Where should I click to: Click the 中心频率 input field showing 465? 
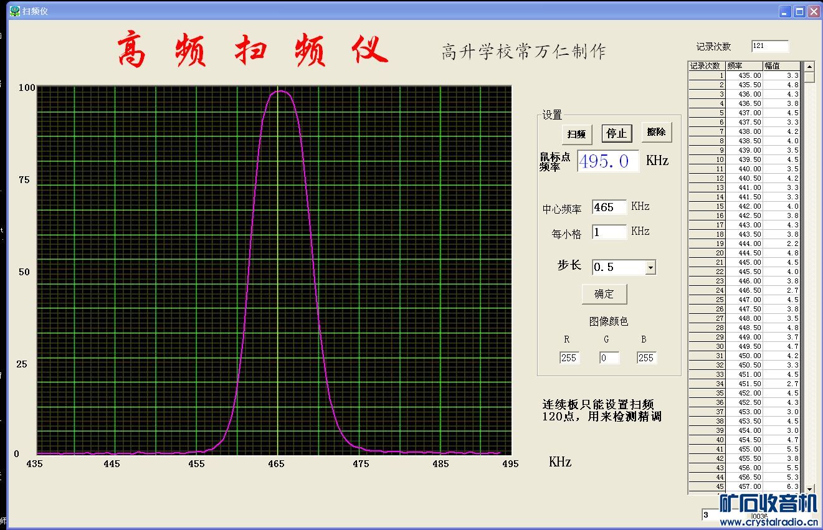tap(609, 207)
